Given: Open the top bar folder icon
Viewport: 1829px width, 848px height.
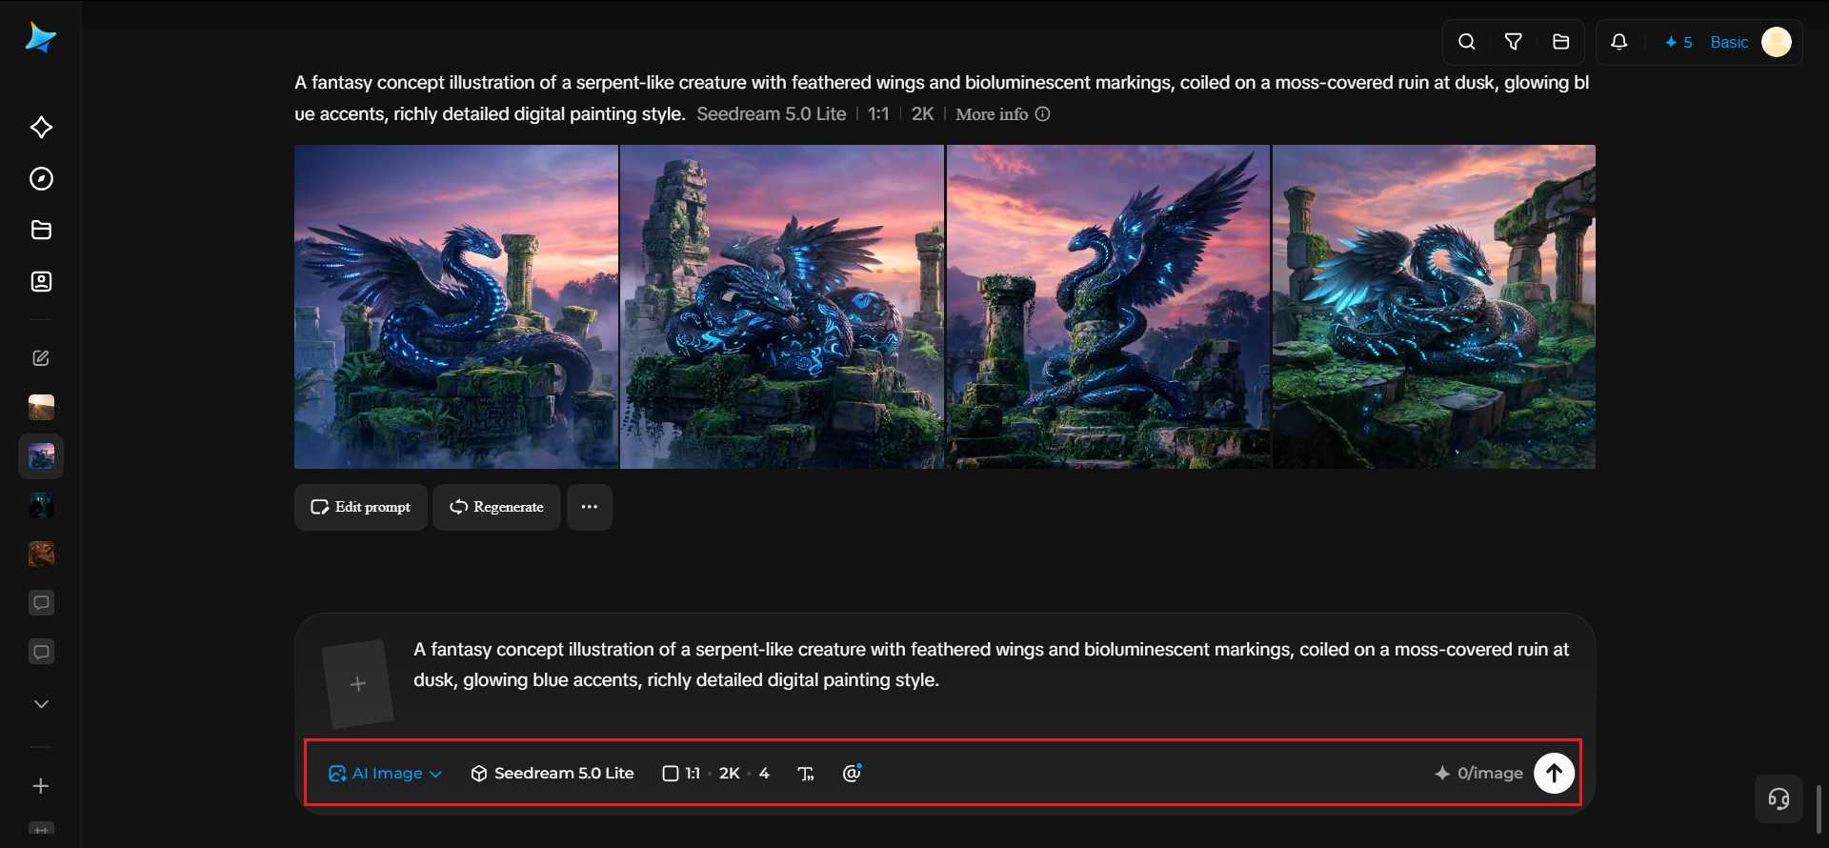Looking at the screenshot, I should 1560,42.
